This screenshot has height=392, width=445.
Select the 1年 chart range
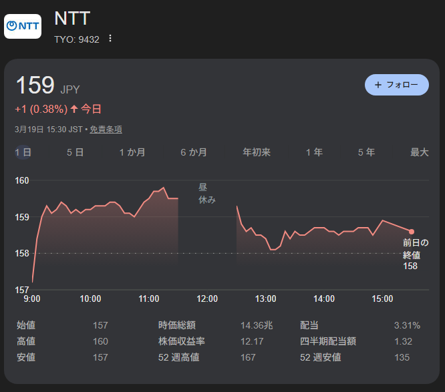click(314, 152)
